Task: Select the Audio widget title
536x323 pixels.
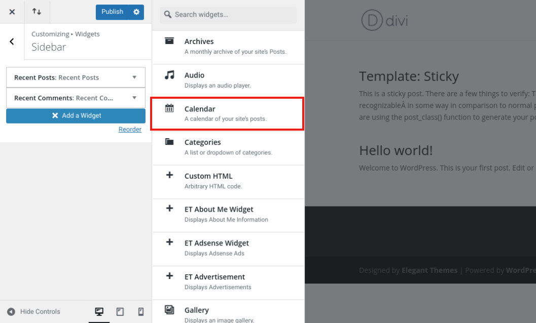Action: [x=195, y=75]
